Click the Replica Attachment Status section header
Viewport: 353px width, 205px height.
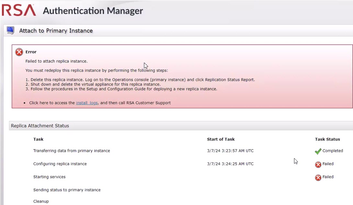click(40, 126)
